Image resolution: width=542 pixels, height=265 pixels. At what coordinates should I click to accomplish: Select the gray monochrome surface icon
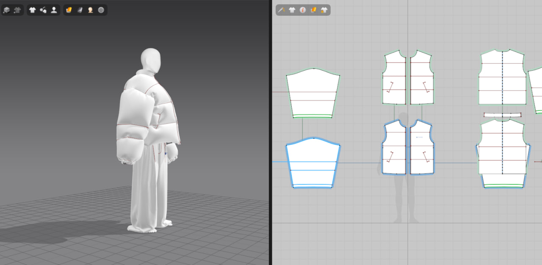coord(80,10)
